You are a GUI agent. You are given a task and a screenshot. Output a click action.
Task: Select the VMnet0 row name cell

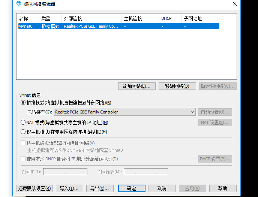(x=26, y=26)
